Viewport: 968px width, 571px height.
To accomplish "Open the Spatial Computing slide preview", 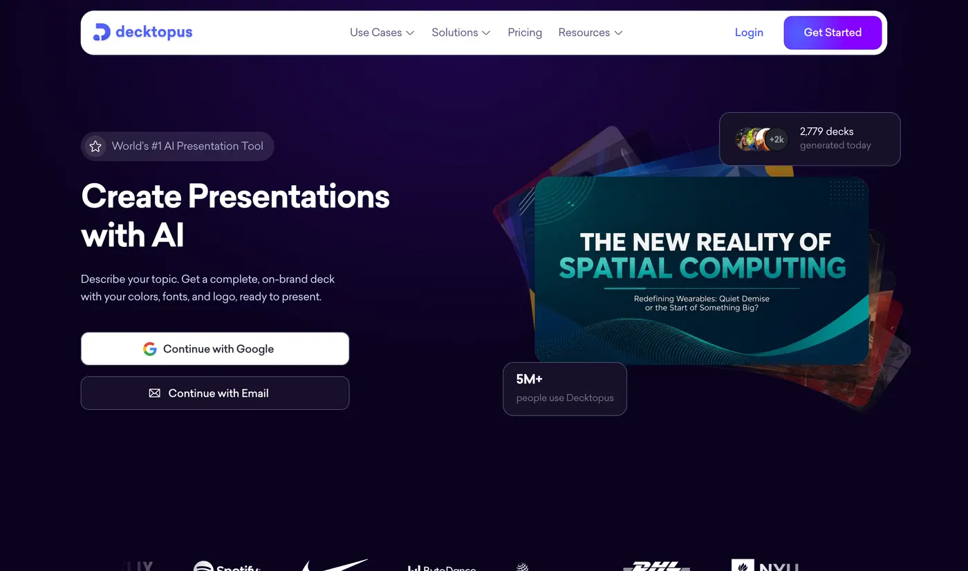I will coord(702,271).
